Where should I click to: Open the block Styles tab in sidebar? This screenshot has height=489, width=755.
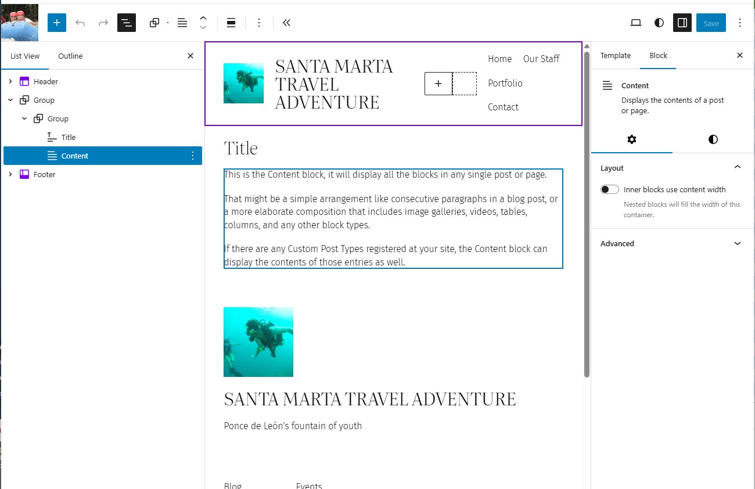click(713, 139)
